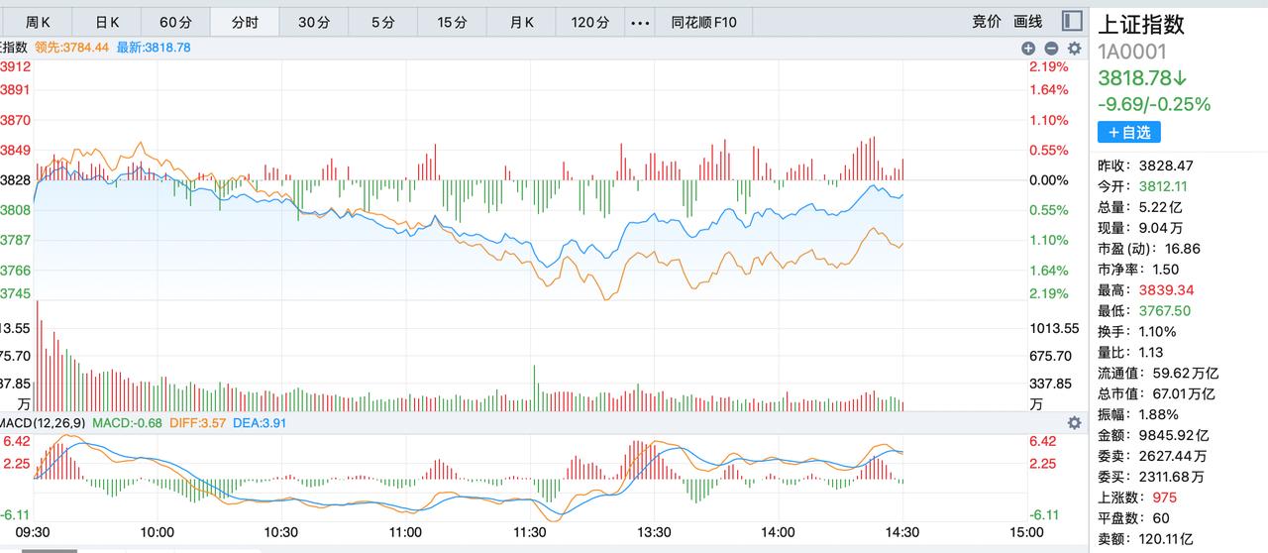Expand more periods with the ellipsis button
This screenshot has height=553, width=1268.
pyautogui.click(x=640, y=22)
